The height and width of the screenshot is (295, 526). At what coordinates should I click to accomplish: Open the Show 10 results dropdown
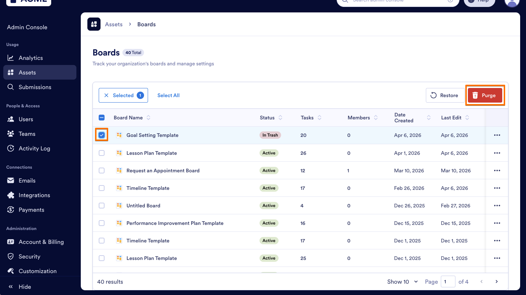[402, 281]
